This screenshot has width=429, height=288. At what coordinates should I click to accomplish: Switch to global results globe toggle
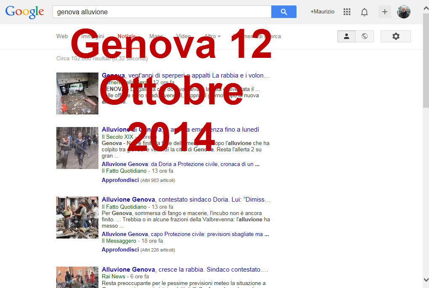[x=365, y=36]
